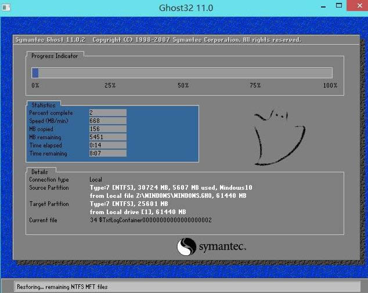368x293 pixels.
Task: Click 'from Local drive [1], 61440 MB'
Action: (x=138, y=212)
